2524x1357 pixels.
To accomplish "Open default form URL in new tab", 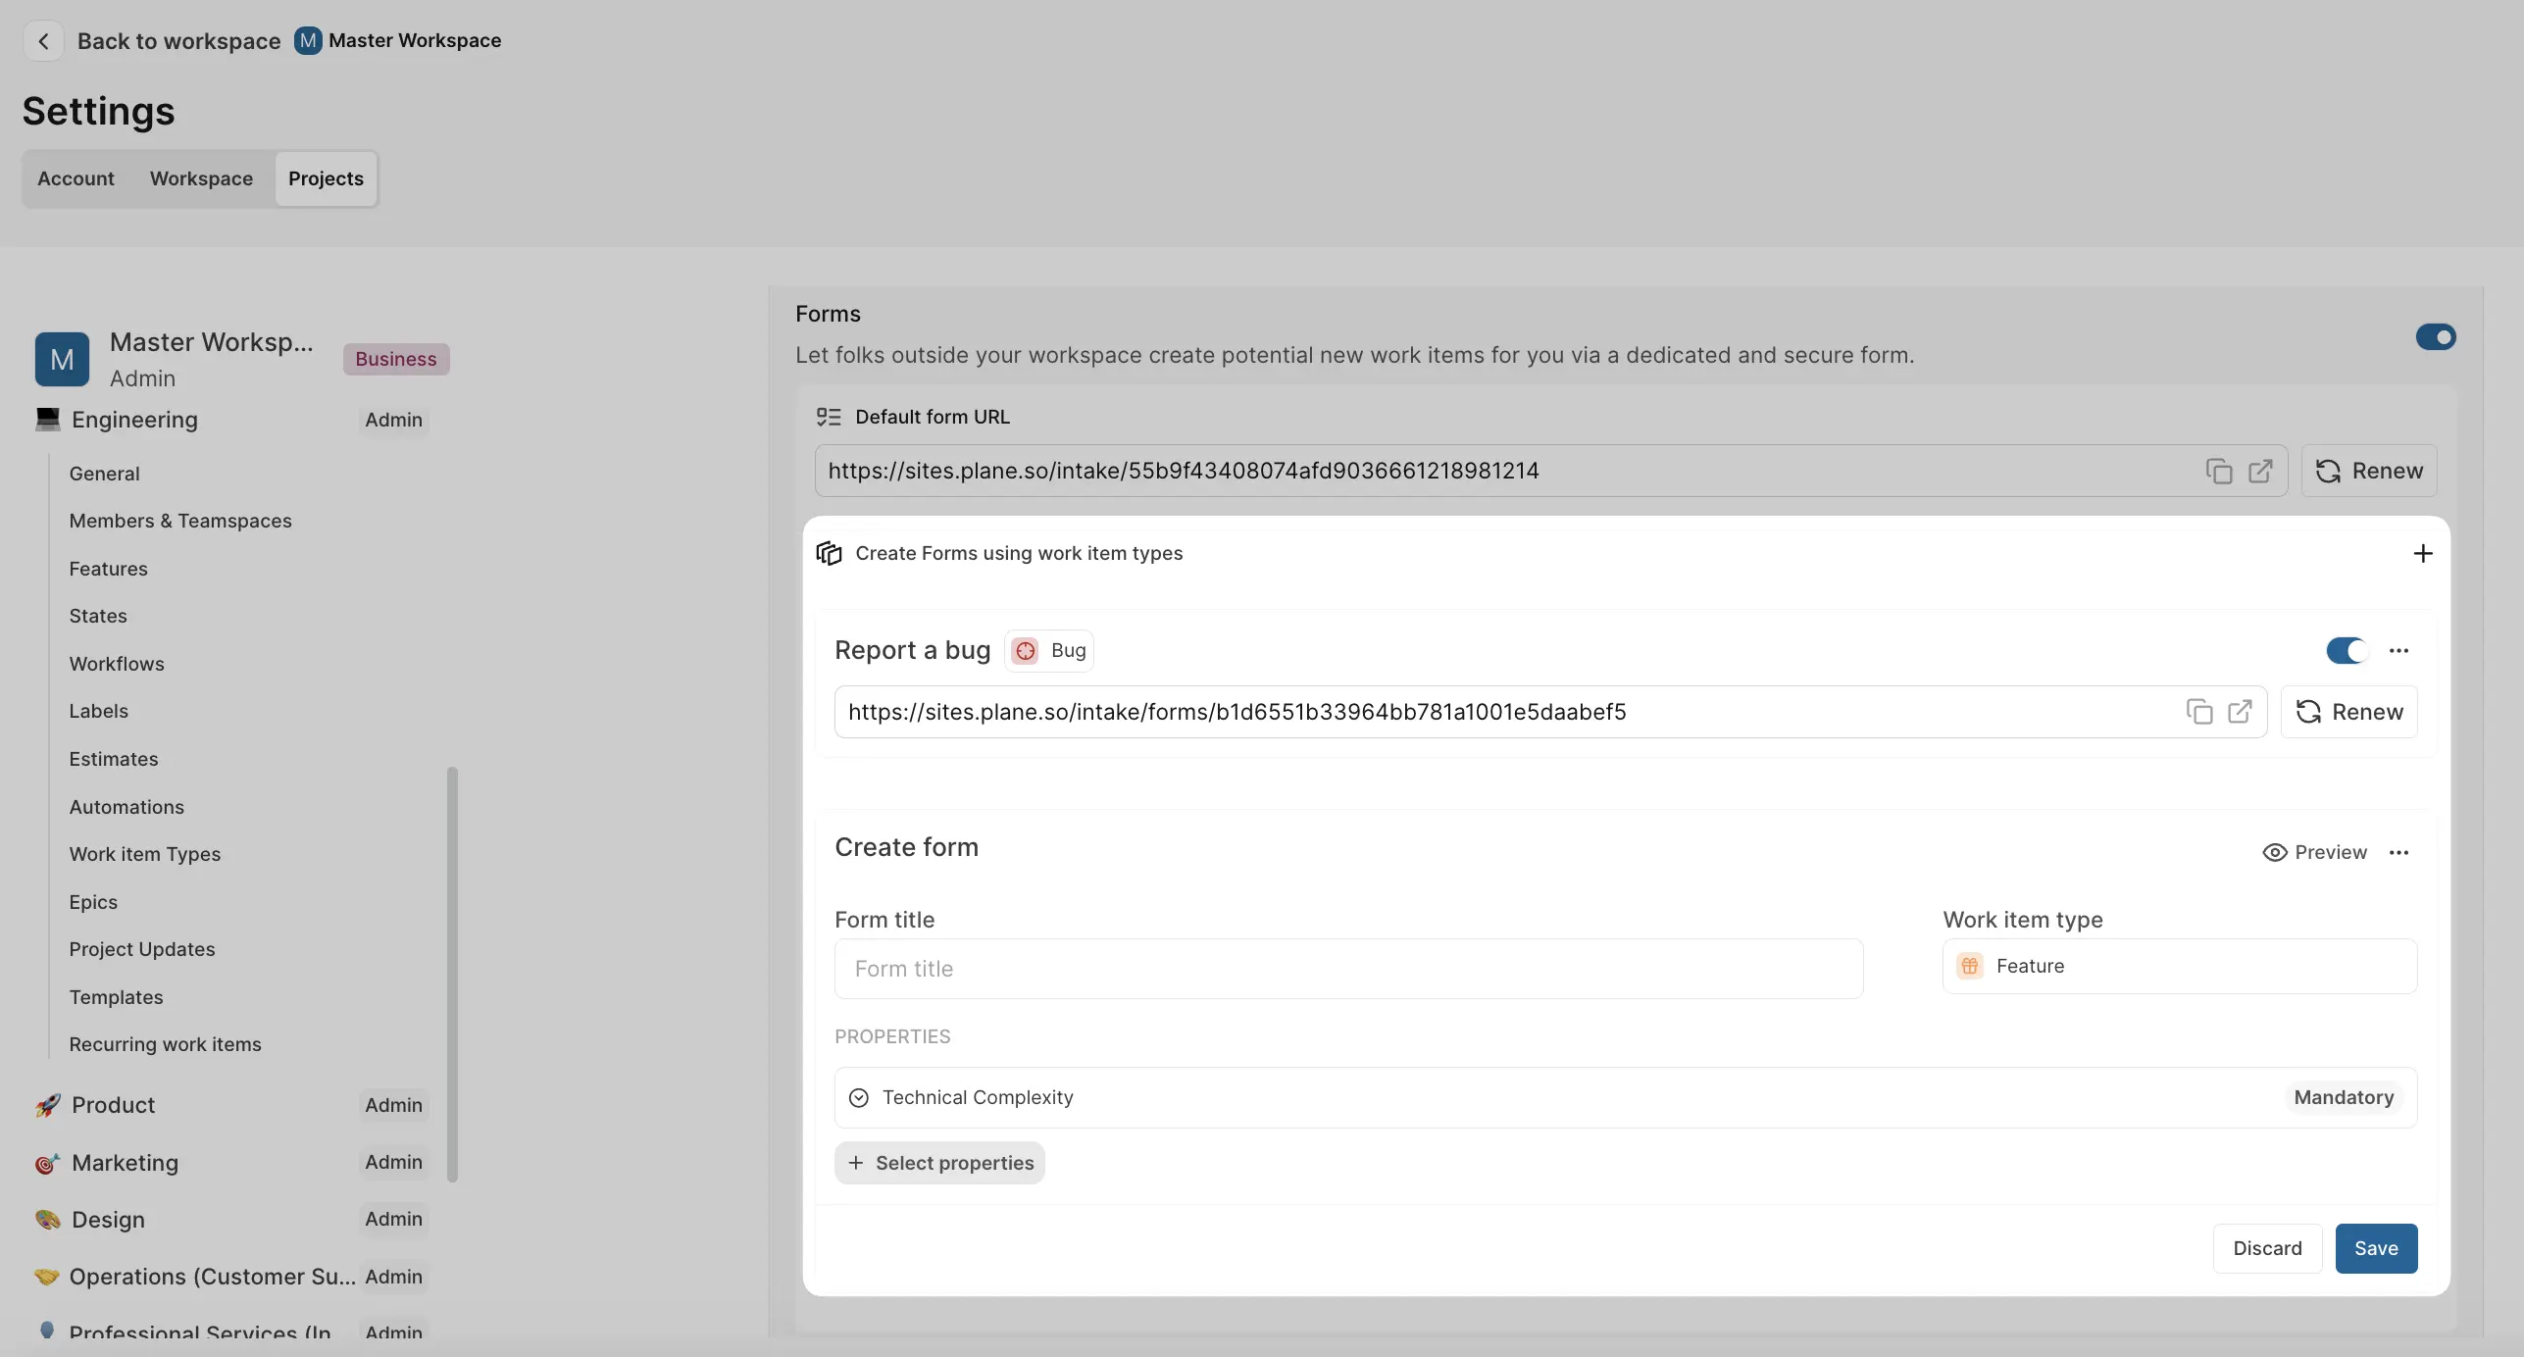I will 2261,472.
